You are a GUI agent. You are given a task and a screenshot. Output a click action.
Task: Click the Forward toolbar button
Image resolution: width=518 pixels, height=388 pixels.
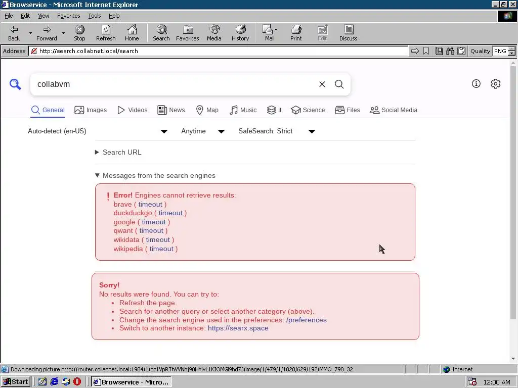point(47,33)
